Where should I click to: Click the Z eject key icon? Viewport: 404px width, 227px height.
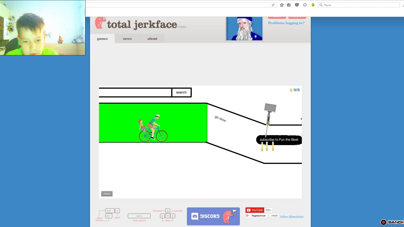117,211
